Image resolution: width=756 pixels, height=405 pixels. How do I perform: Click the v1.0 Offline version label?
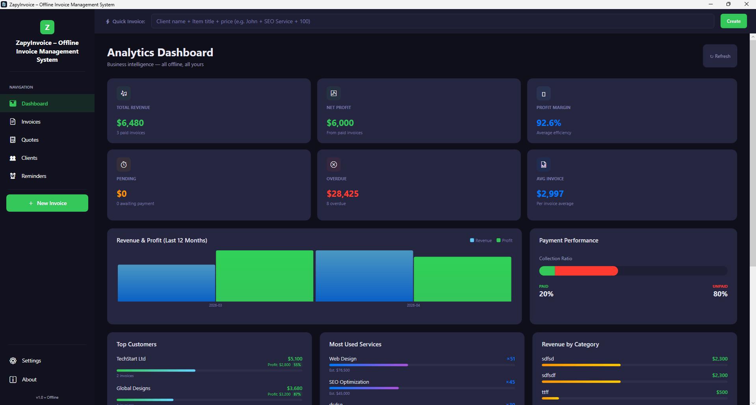pyautogui.click(x=47, y=397)
